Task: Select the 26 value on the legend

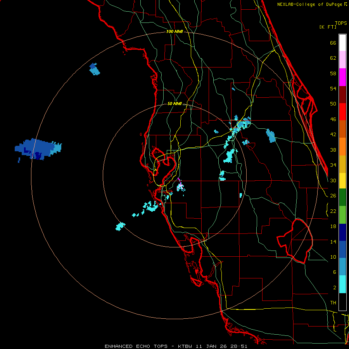Action: (333, 196)
